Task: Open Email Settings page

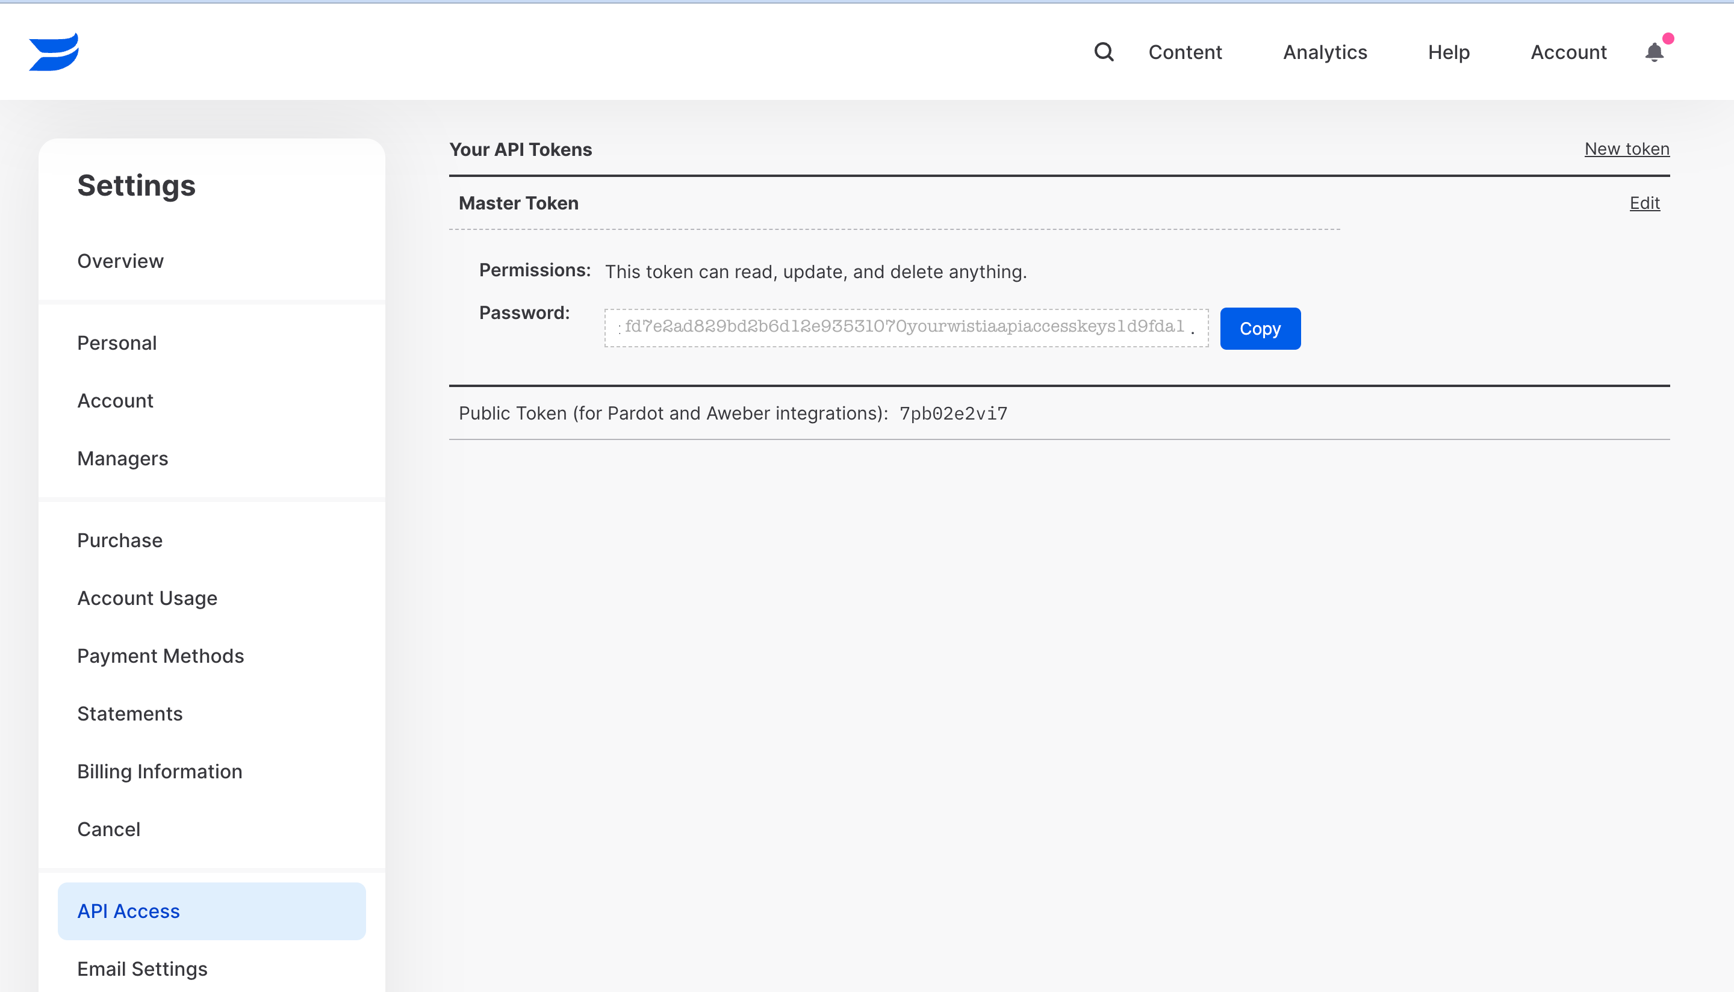Action: click(x=141, y=969)
